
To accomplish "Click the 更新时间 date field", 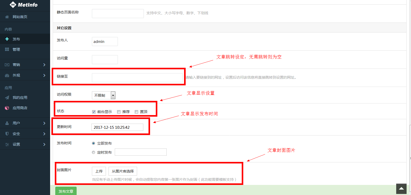I will 117,127.
